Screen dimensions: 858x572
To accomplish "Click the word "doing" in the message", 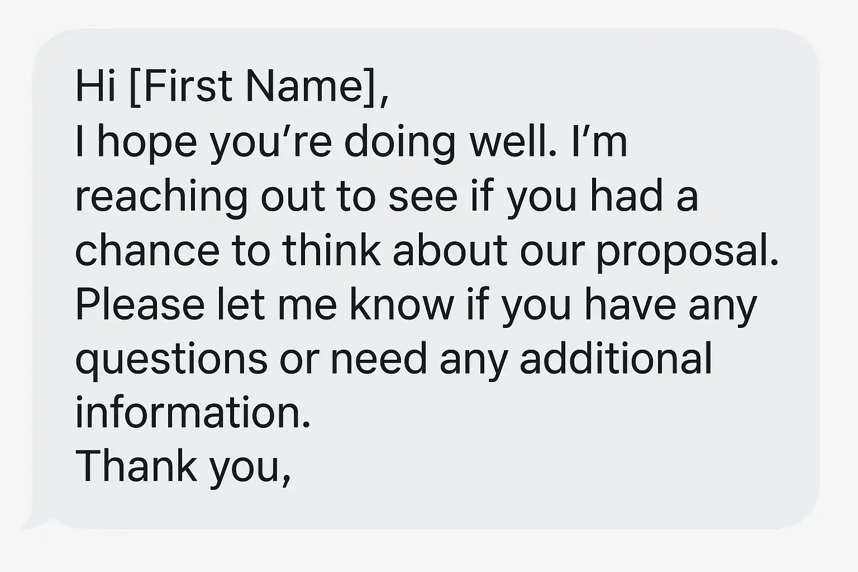I will point(399,142).
